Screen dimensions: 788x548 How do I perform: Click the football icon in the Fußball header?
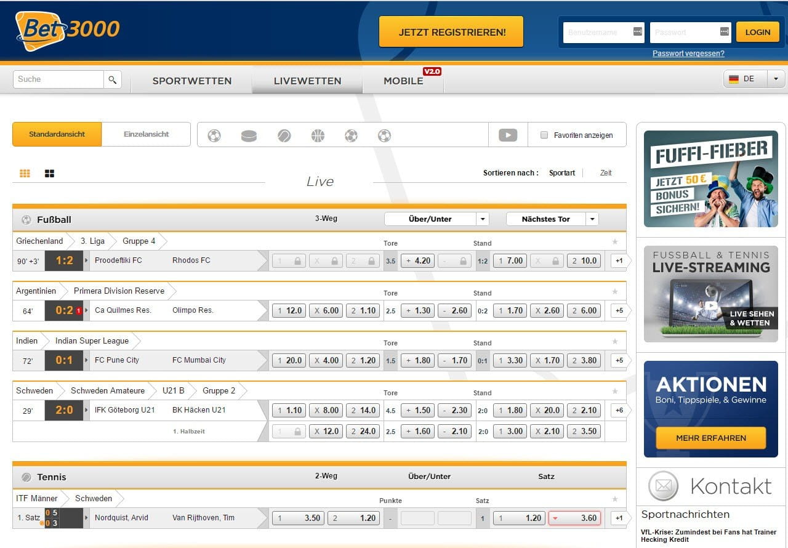26,219
